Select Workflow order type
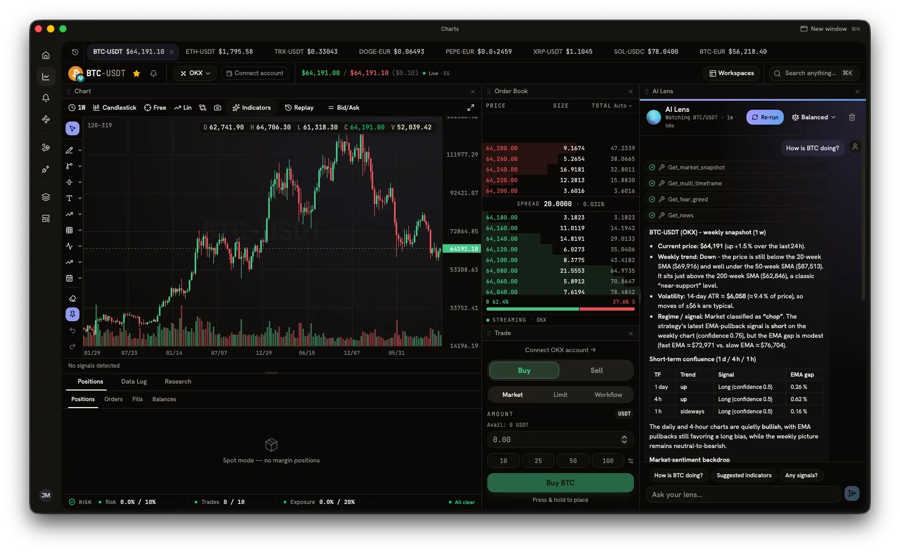900x553 pixels. [608, 395]
